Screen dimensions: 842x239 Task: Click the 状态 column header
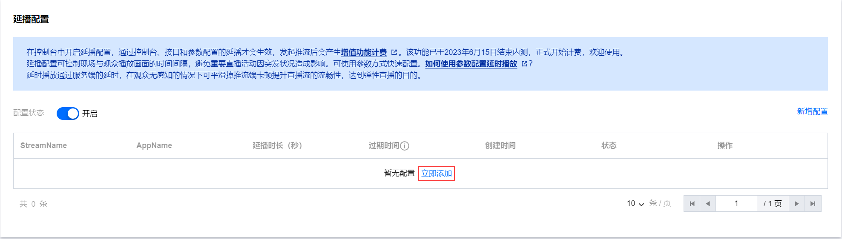click(x=609, y=145)
